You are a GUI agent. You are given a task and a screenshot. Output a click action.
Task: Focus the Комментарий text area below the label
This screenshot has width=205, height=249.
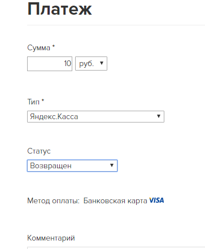coord(116,248)
